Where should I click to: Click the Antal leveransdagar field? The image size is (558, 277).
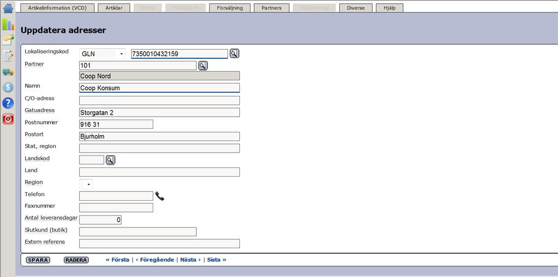[100, 220]
